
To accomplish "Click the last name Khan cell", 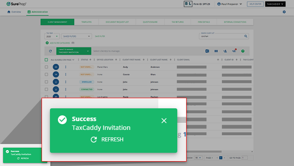I will [x=153, y=74].
